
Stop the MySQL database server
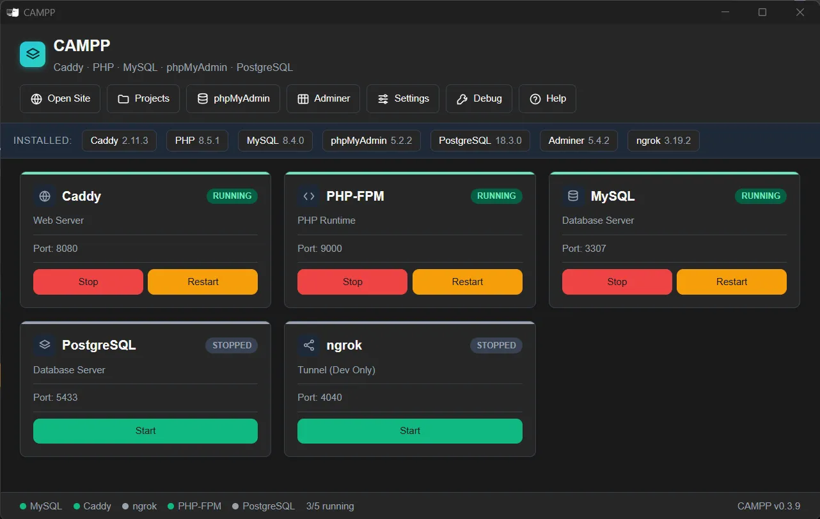click(617, 282)
